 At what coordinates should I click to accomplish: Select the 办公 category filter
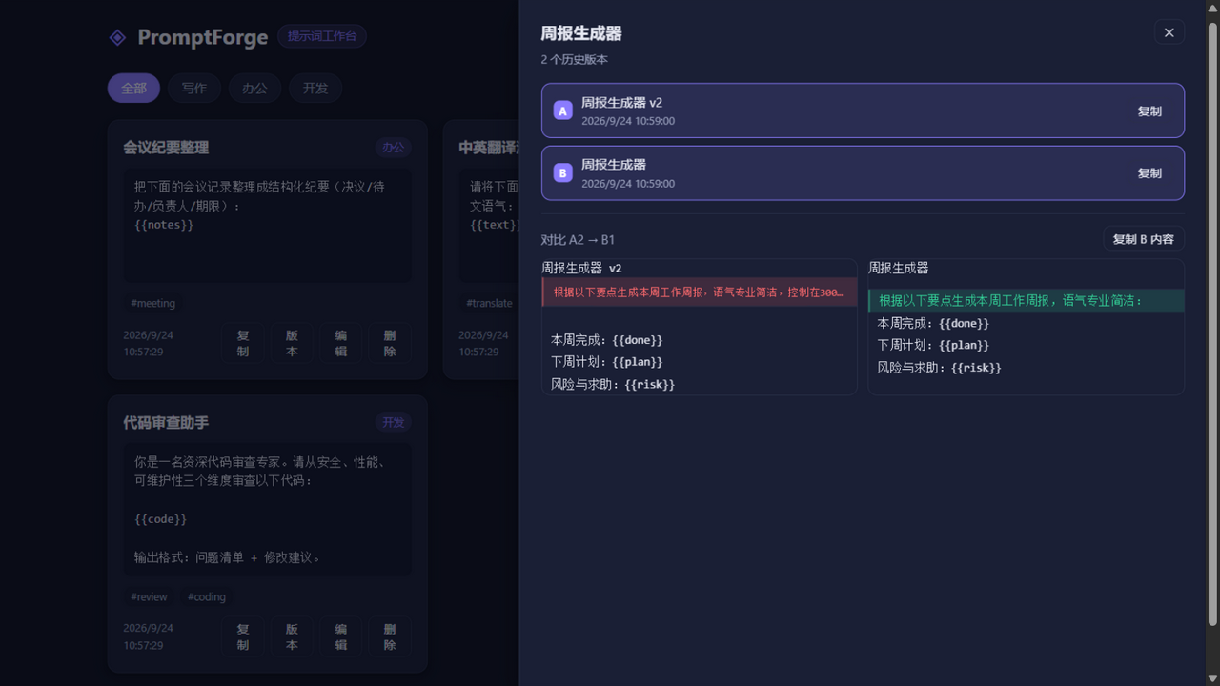(254, 88)
